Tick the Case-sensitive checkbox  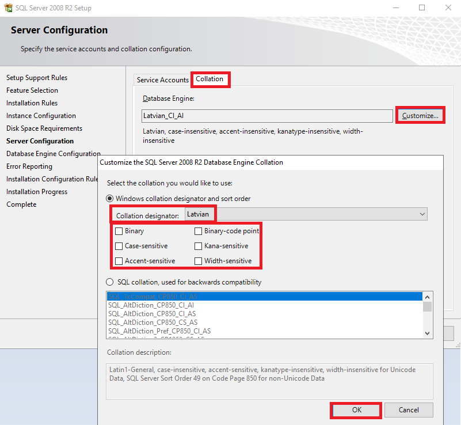pyautogui.click(x=119, y=246)
